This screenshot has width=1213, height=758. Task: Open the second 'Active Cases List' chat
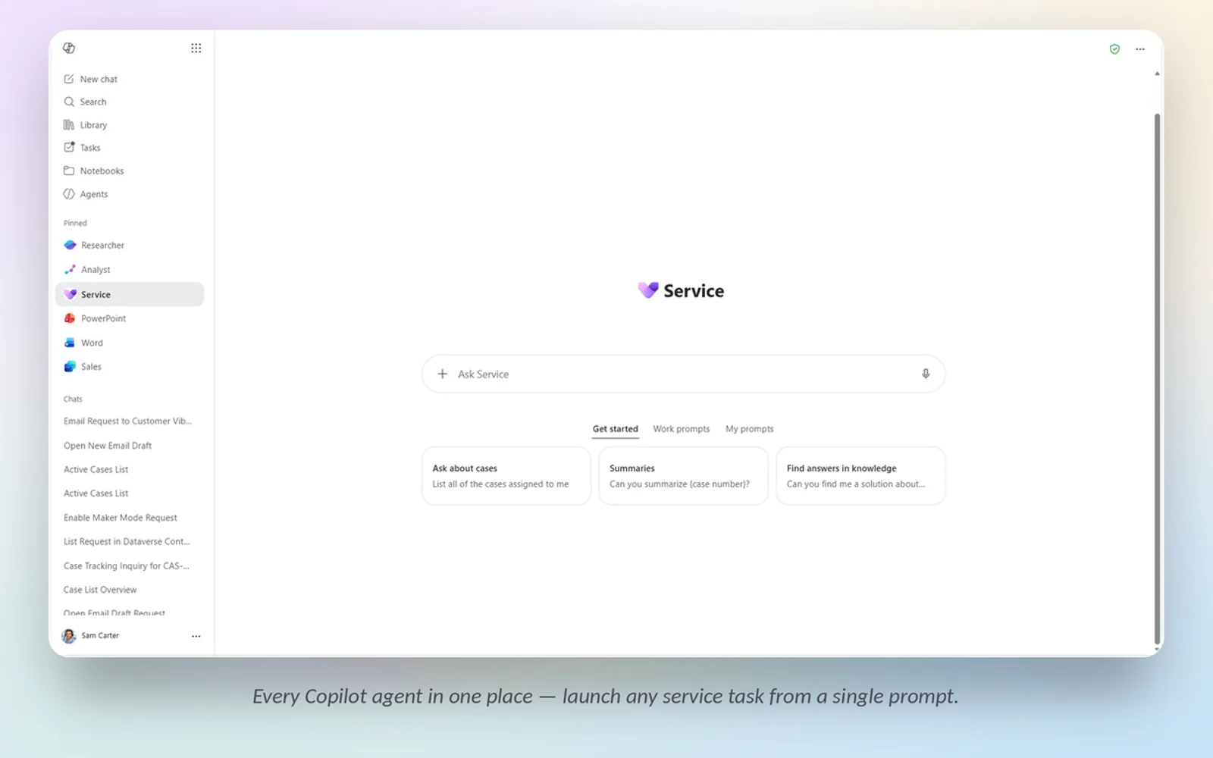tap(96, 493)
